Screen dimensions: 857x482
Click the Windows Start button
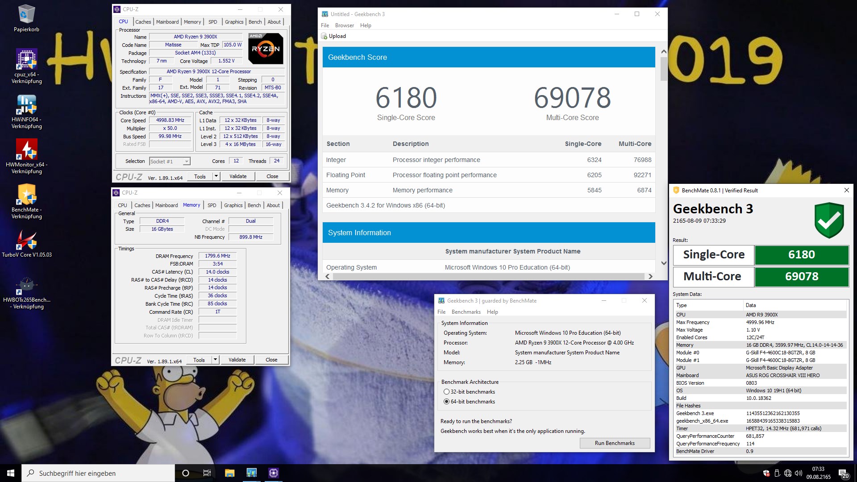11,473
